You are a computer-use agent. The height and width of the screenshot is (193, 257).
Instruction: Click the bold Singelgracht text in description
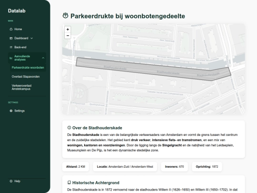point(172,145)
